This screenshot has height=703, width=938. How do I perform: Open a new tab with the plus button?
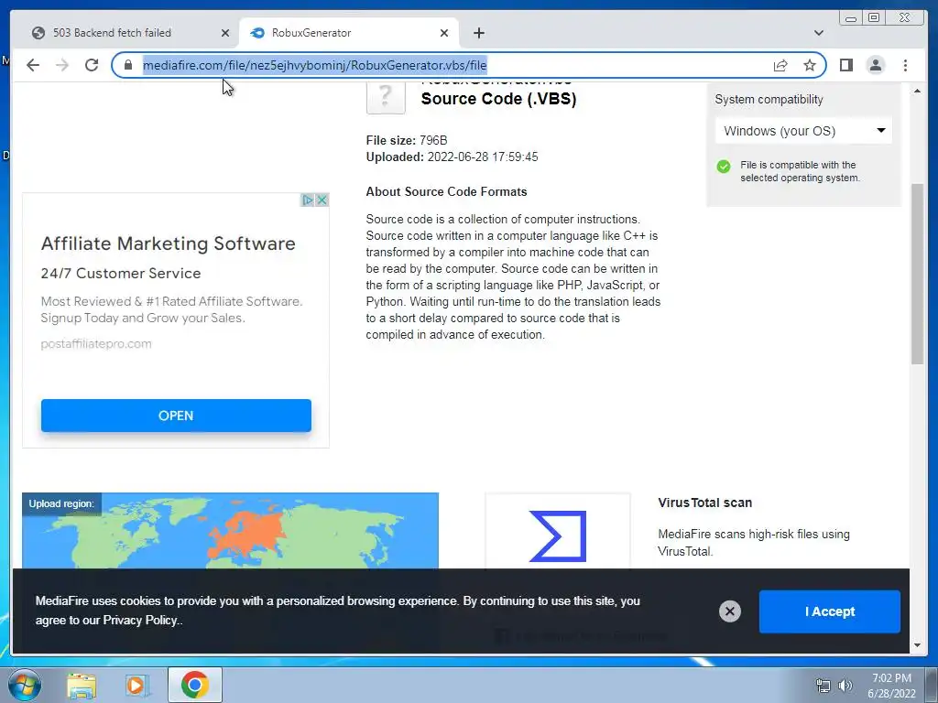(x=478, y=33)
